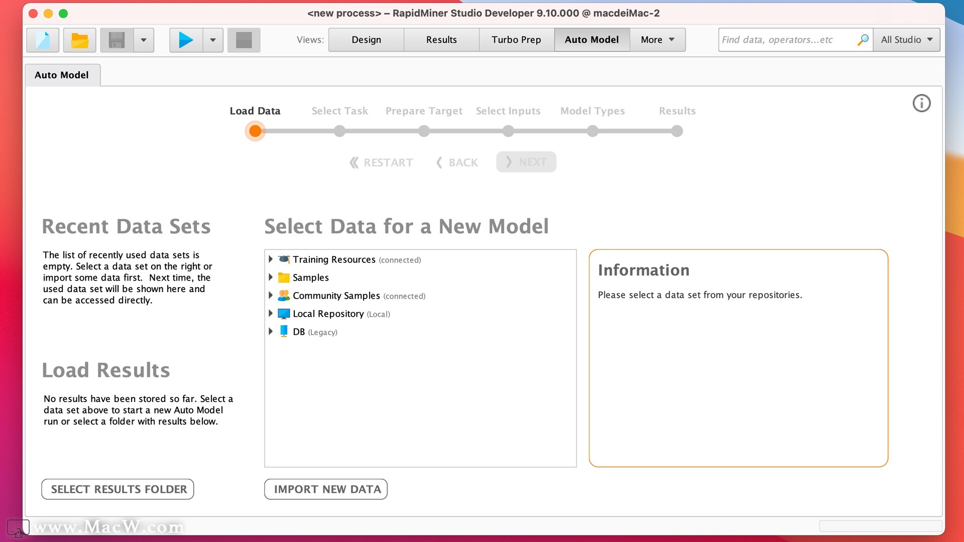
Task: Open the save options dropdown arrow
Action: point(144,40)
